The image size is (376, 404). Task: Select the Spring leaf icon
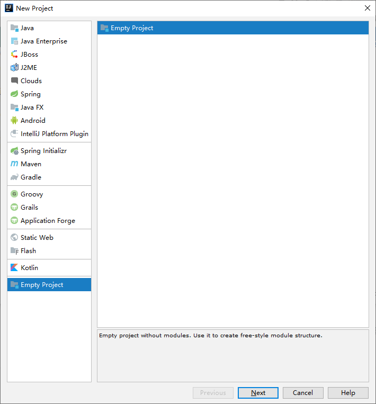pyautogui.click(x=14, y=94)
